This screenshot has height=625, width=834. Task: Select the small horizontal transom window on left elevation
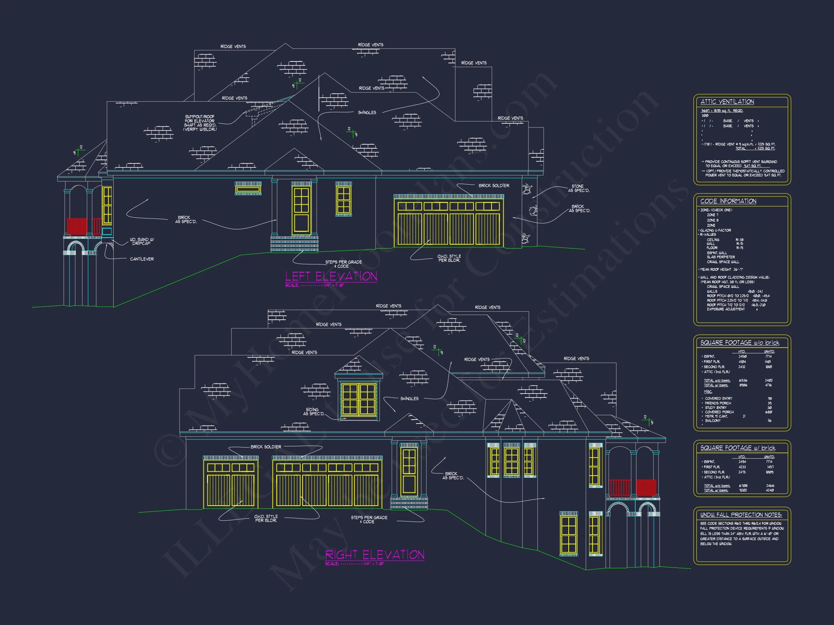point(248,189)
